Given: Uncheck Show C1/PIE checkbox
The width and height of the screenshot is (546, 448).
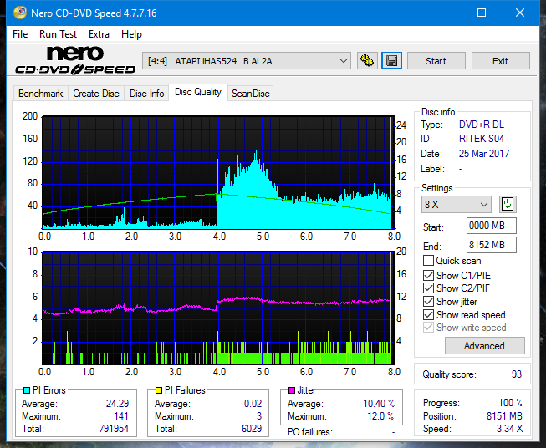Looking at the screenshot, I should click(429, 275).
